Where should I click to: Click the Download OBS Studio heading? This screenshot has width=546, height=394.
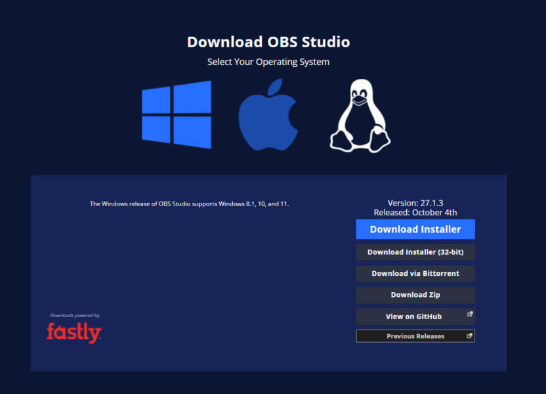coord(268,41)
